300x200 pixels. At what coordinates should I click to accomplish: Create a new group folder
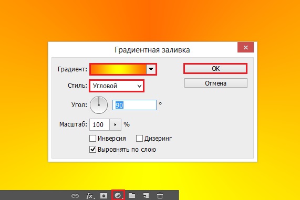tap(132, 195)
